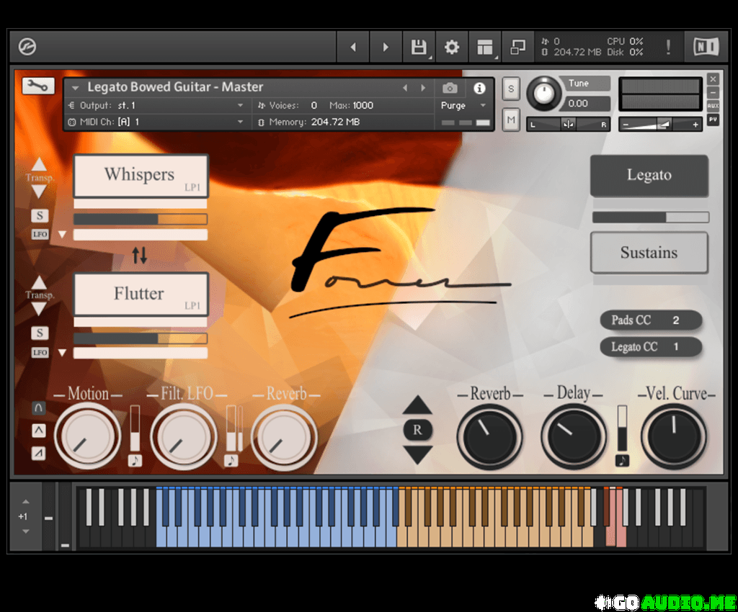The image size is (738, 612).
Task: Toggle LFO for the Whispers layer
Action: (x=39, y=234)
